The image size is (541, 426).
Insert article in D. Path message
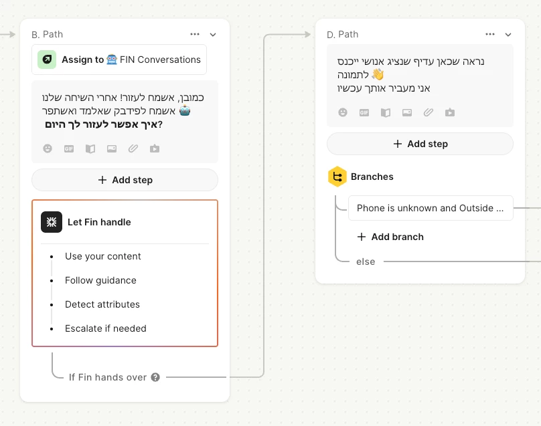pos(386,112)
